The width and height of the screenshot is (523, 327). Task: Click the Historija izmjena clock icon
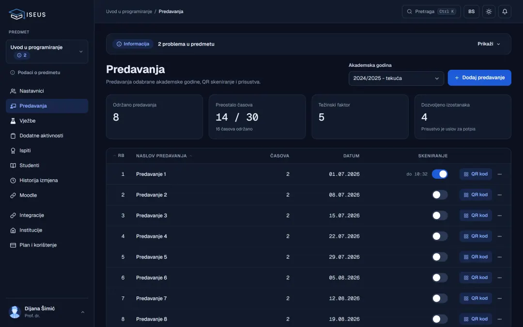13,181
